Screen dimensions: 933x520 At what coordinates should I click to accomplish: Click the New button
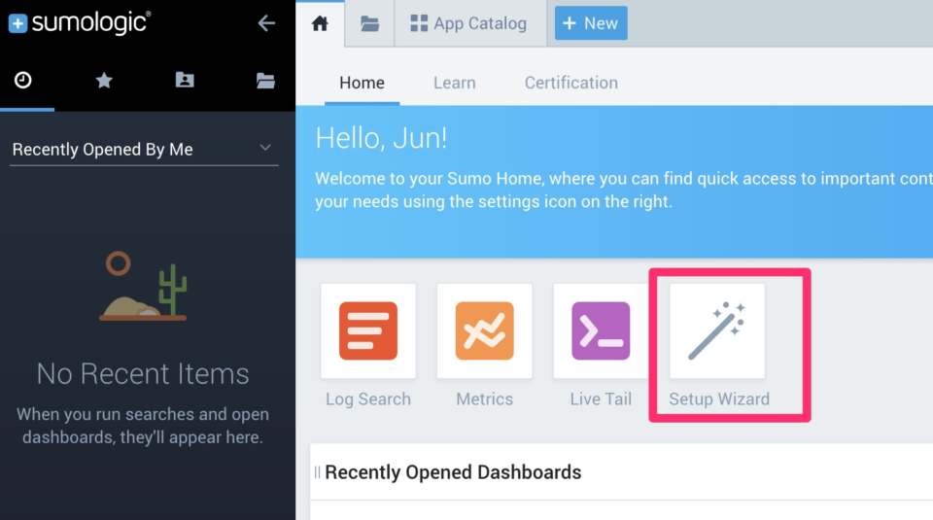(591, 23)
